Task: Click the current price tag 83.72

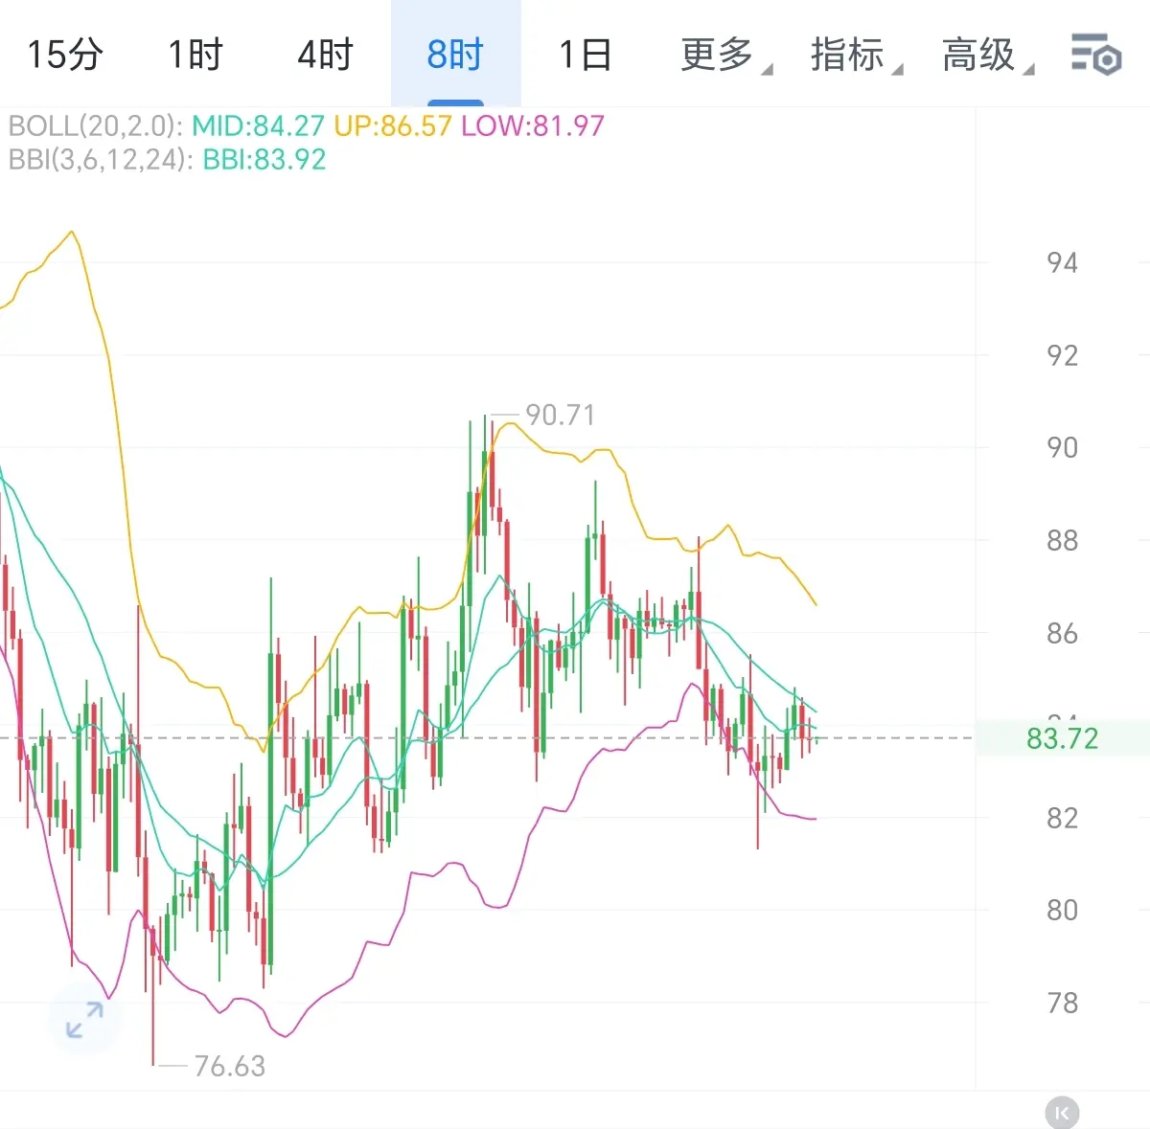Action: click(1062, 738)
